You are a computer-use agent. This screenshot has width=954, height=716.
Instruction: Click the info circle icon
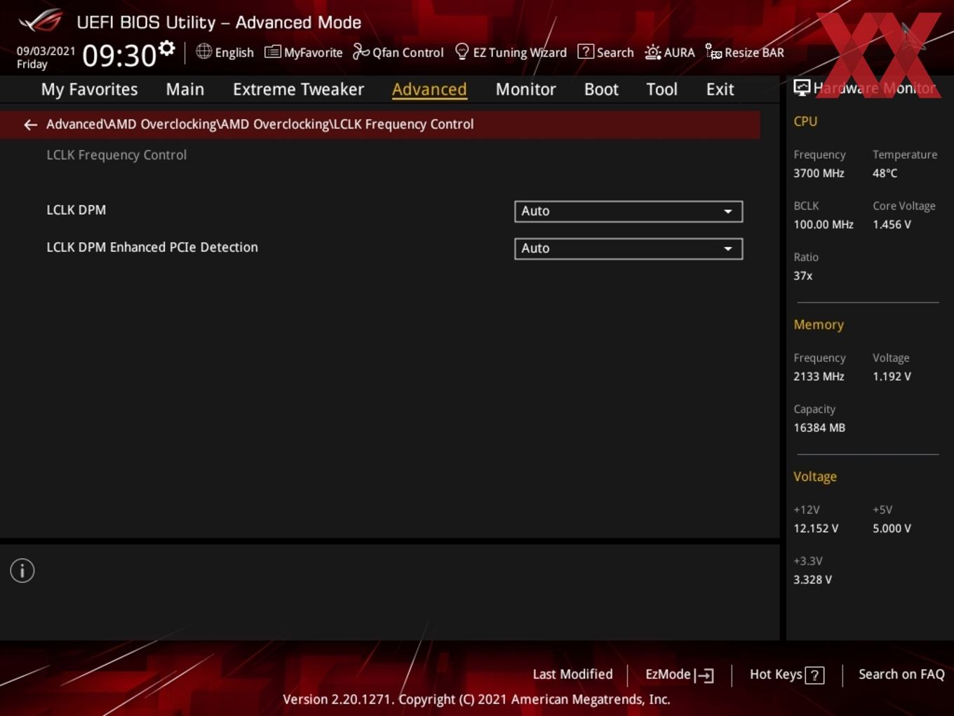(22, 571)
